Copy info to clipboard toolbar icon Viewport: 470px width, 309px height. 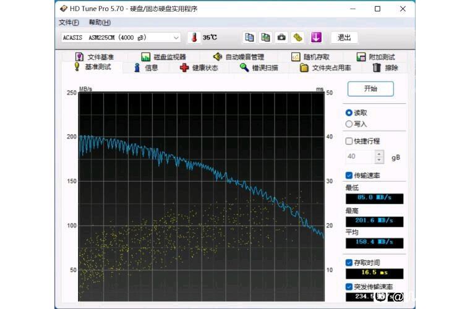point(249,38)
